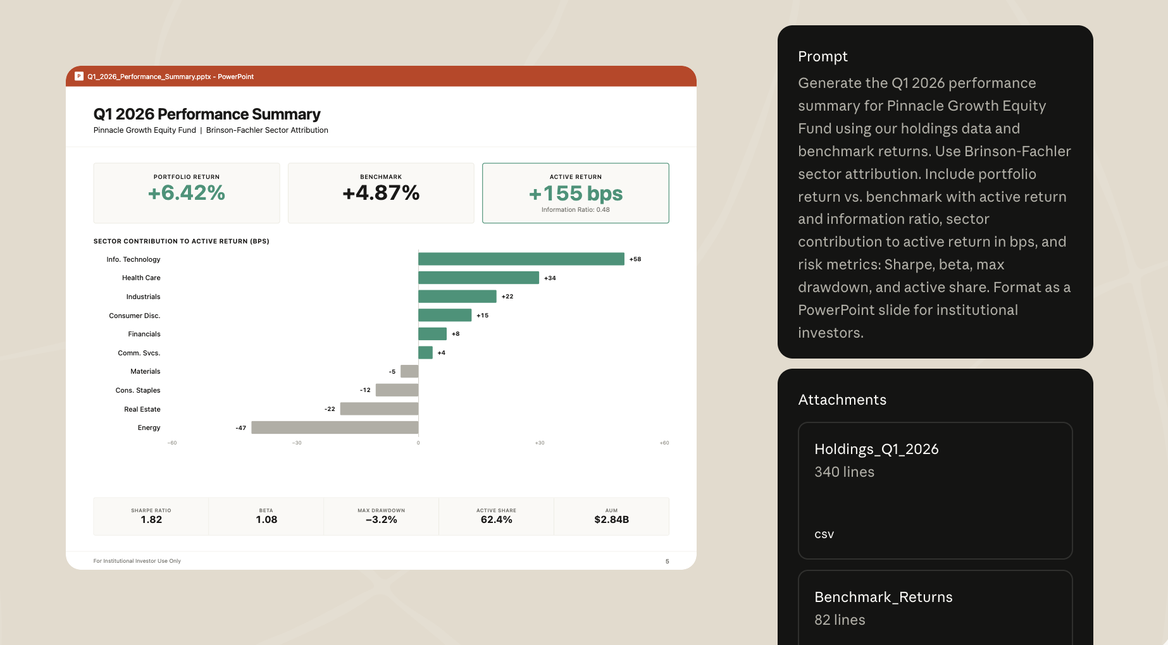Click the Sharpe Ratio 1.82 metric
1168x645 pixels.
[x=151, y=516]
